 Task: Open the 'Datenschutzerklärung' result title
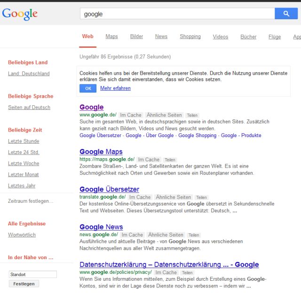169,264
